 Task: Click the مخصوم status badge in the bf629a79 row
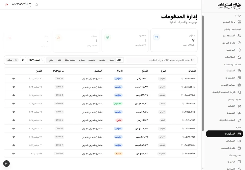[118, 103]
